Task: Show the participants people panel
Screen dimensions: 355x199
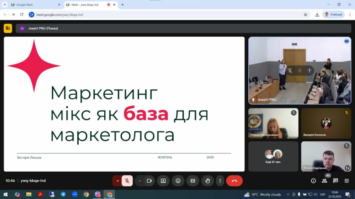Action: tap(324, 181)
